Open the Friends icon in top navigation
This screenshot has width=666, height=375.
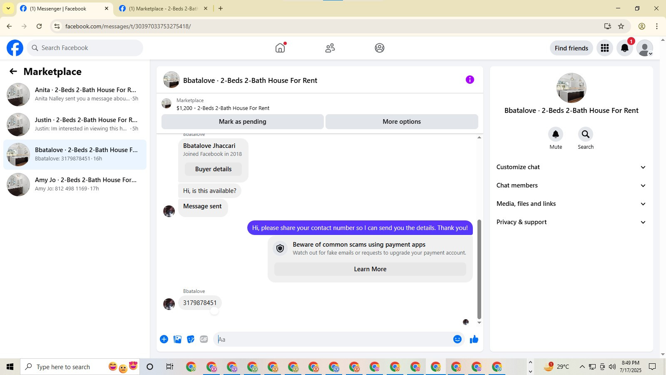tap(330, 48)
